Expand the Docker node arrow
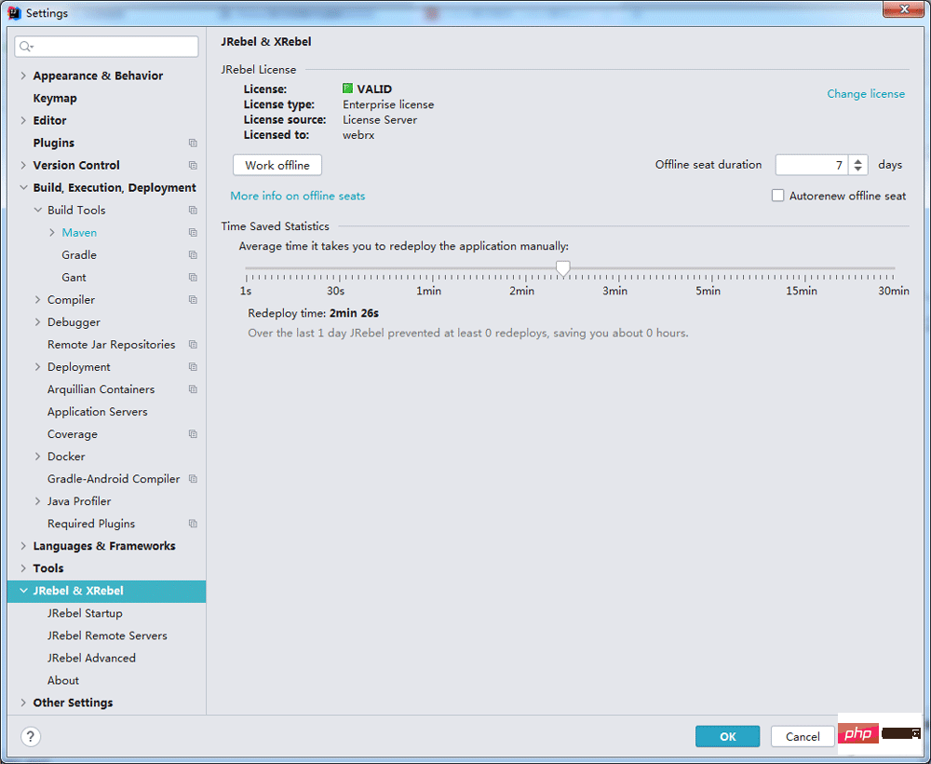931x764 pixels. click(38, 457)
